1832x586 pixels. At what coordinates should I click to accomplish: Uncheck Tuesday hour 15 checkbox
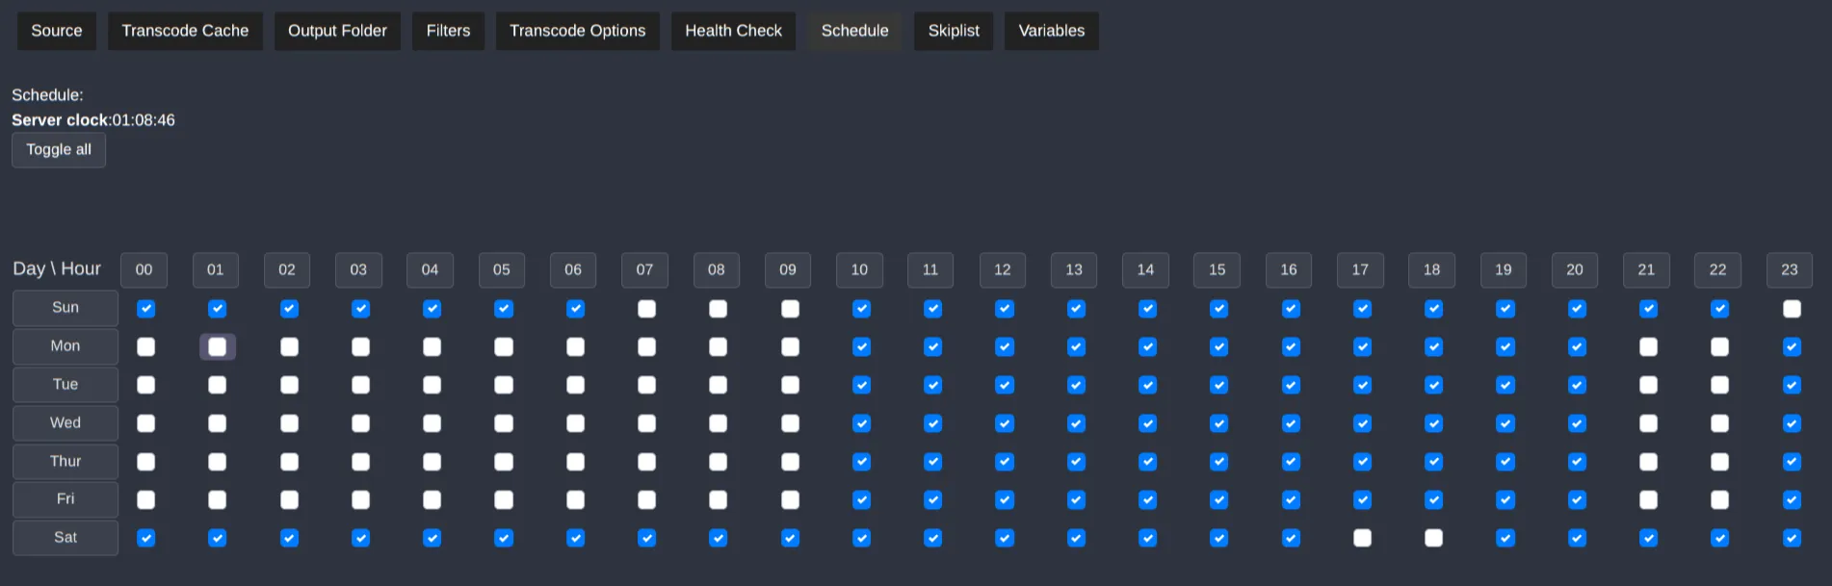pyautogui.click(x=1219, y=385)
